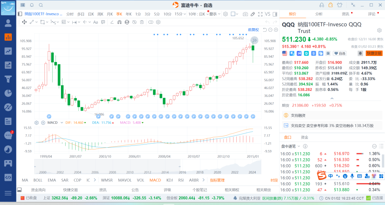This screenshot has width=385, height=205.
Task: Open the skin theme shirt icon
Action: pyautogui.click(x=340, y=5)
